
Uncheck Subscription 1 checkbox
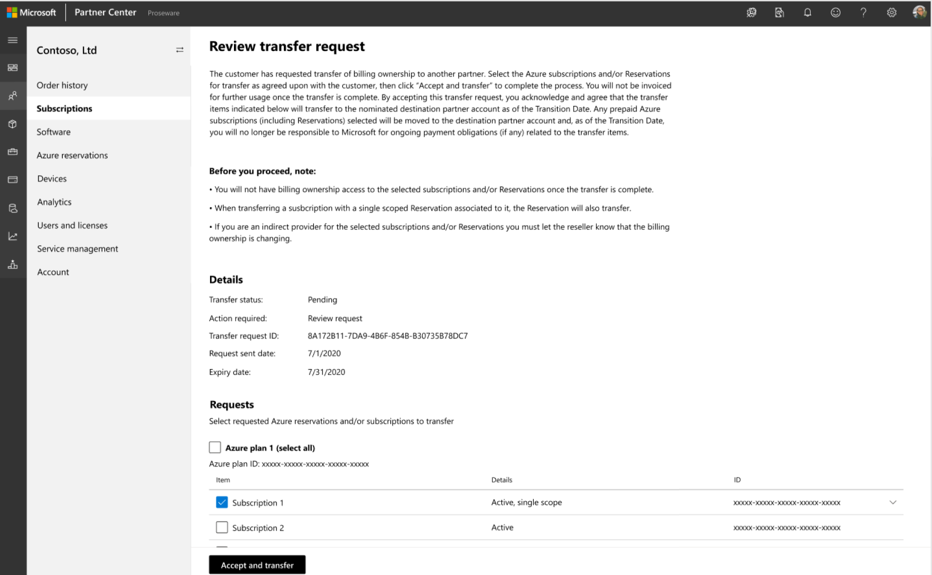click(x=222, y=502)
